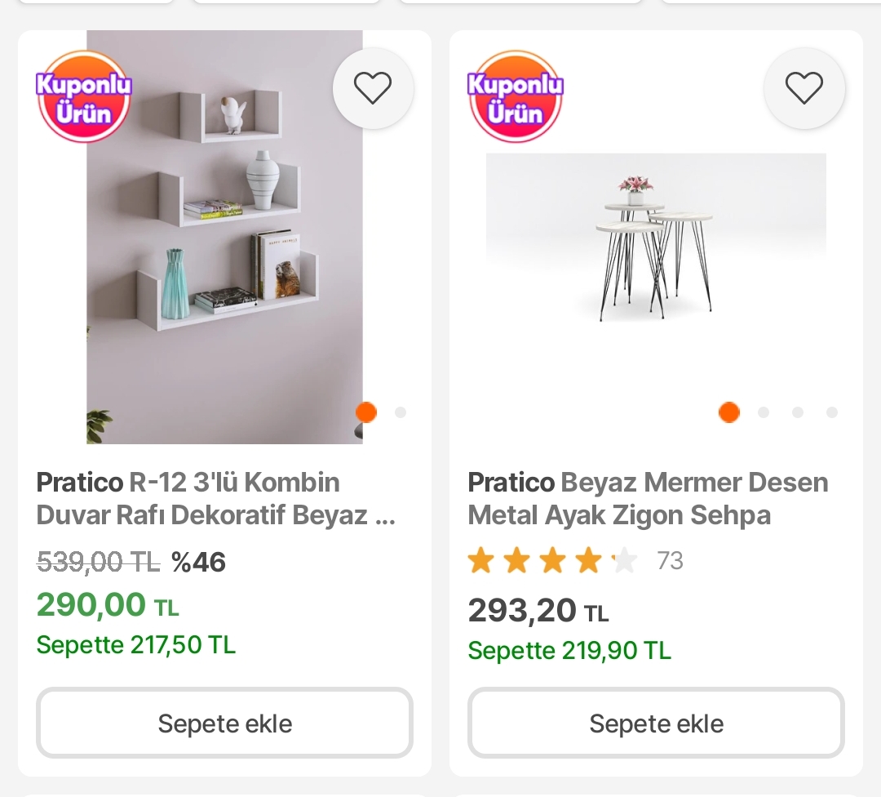Show second image of Zigon Sehpa

tap(764, 412)
